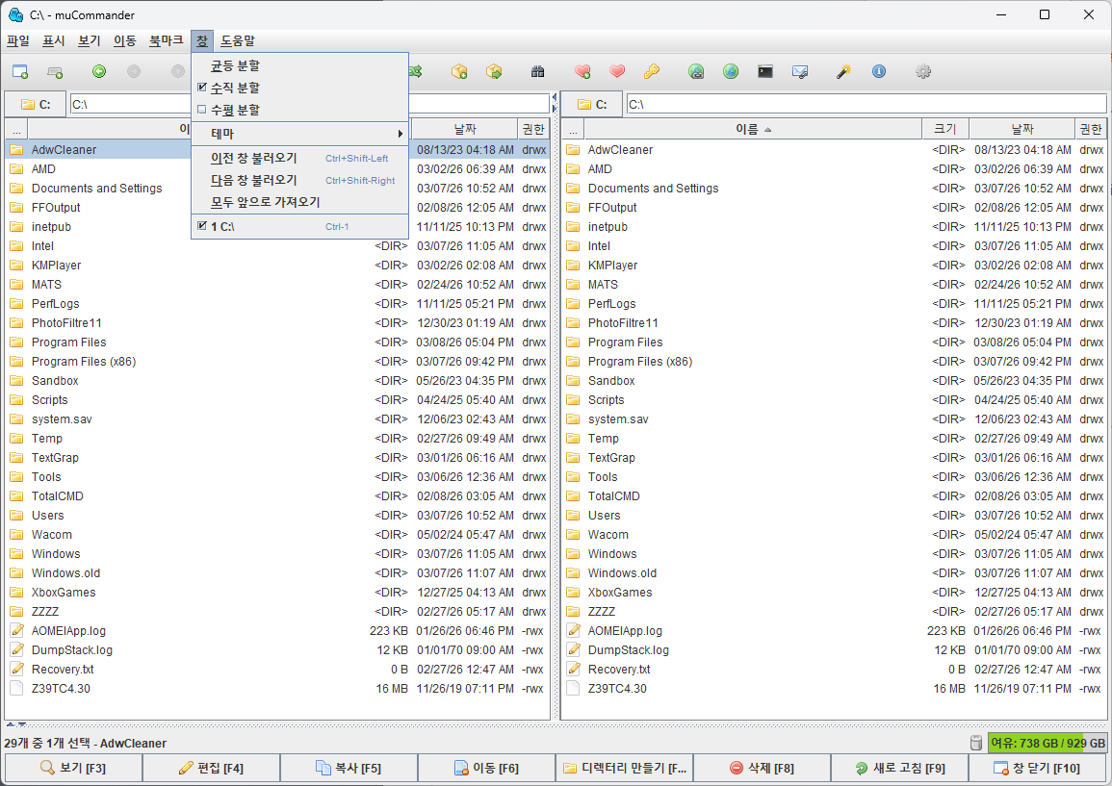Click the grayed-out go forward icon

(x=134, y=71)
